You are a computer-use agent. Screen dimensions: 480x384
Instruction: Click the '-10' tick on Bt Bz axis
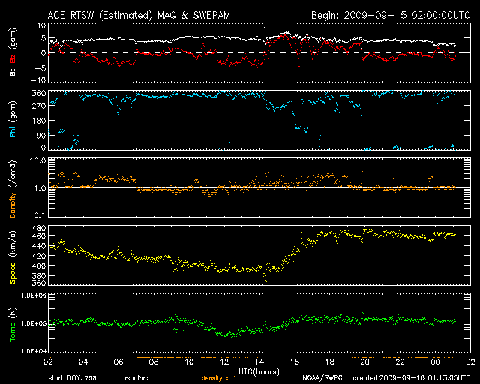pos(38,80)
